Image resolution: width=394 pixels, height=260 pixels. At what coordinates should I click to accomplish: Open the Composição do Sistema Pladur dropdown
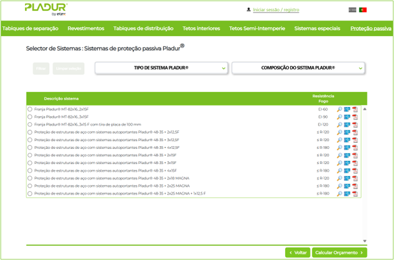298,68
